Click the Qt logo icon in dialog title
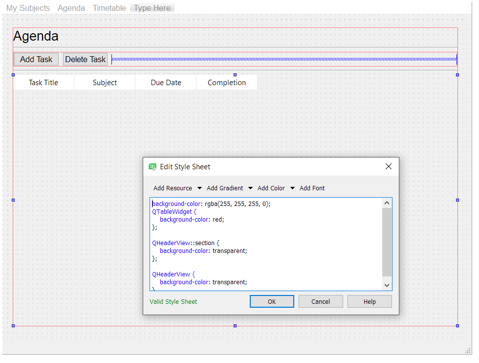 point(152,167)
